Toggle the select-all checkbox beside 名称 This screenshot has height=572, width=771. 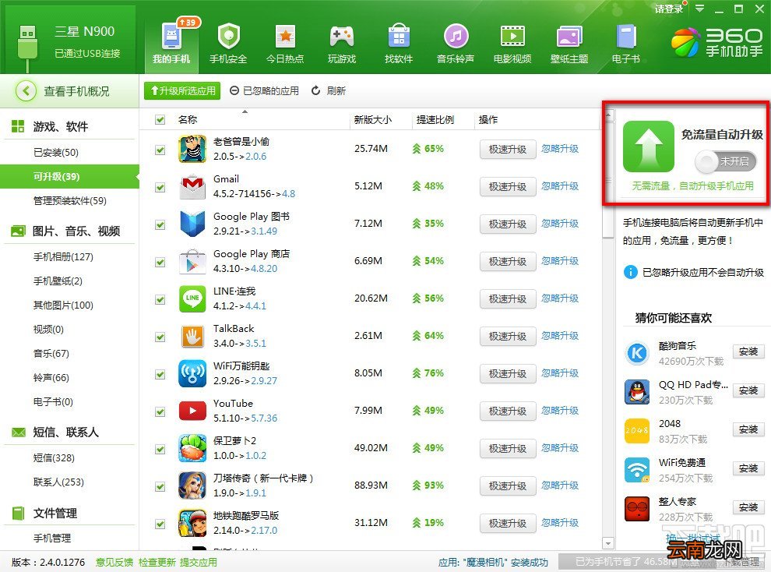click(x=160, y=119)
